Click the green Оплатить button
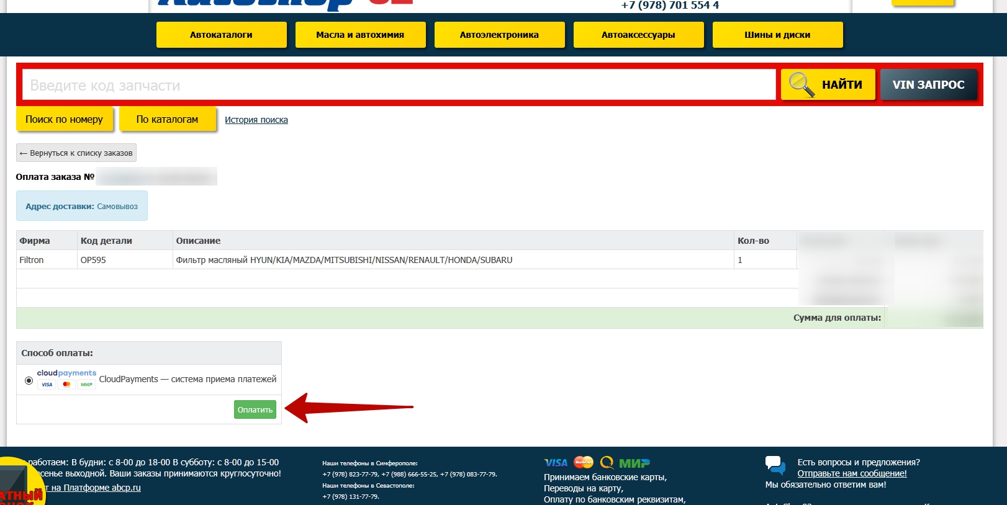 [x=255, y=409]
